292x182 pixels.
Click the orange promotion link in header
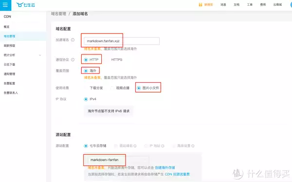(208, 5)
